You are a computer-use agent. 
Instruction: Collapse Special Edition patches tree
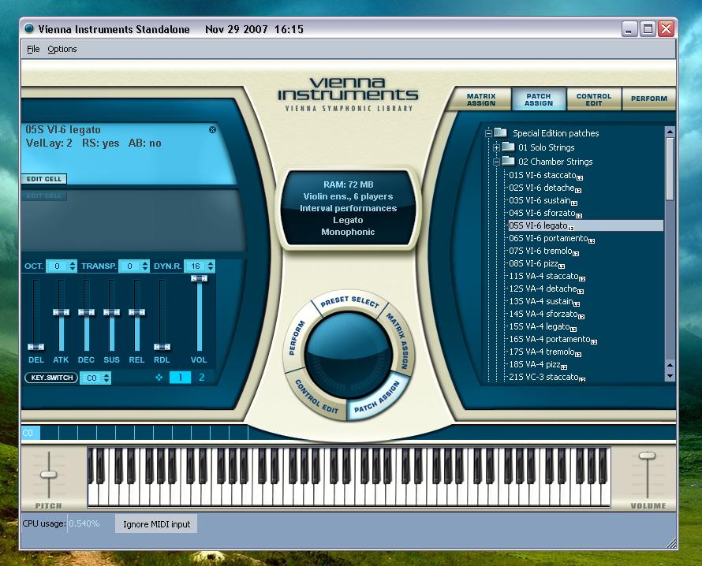[488, 133]
